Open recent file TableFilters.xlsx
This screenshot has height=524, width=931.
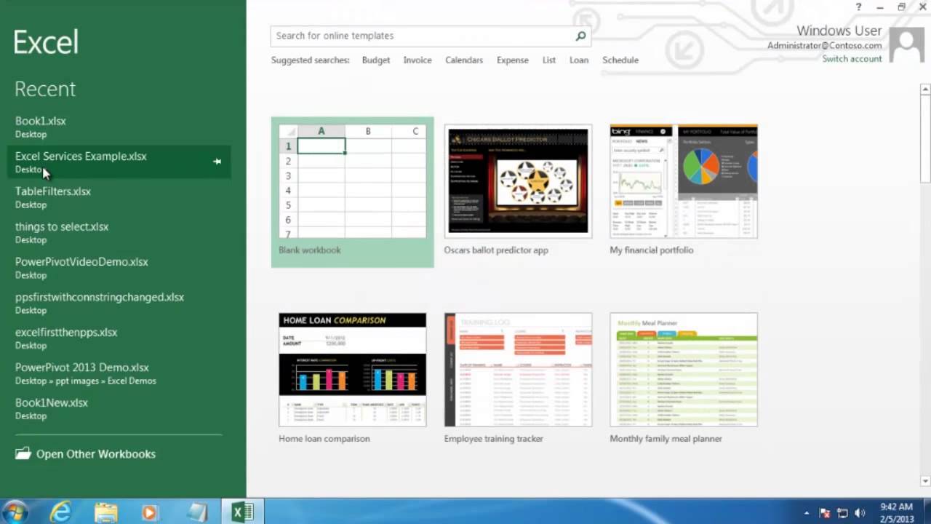119,197
